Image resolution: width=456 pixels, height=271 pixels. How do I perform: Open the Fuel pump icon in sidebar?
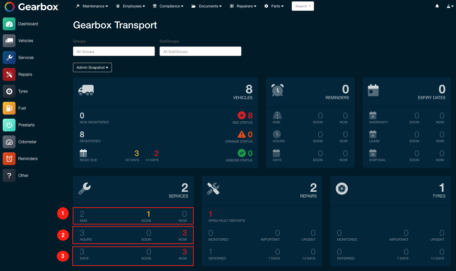tap(9, 108)
